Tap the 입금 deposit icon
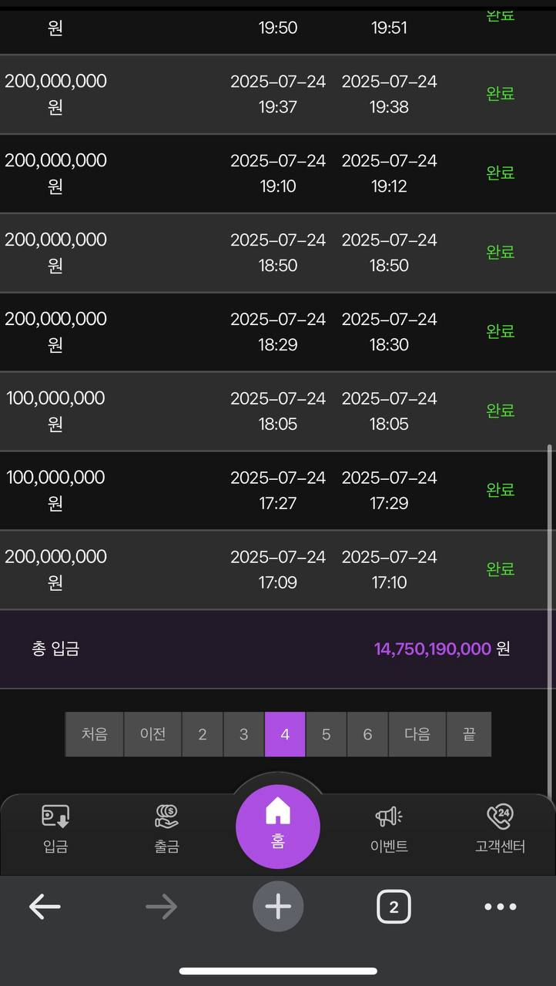Image resolution: width=556 pixels, height=986 pixels. coord(55,827)
